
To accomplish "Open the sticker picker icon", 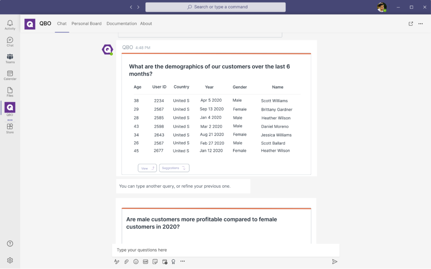I will click(155, 261).
